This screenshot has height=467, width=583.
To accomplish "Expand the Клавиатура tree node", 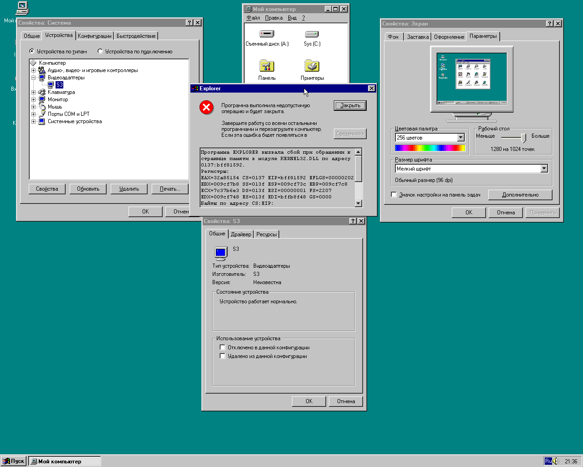I will click(x=33, y=92).
